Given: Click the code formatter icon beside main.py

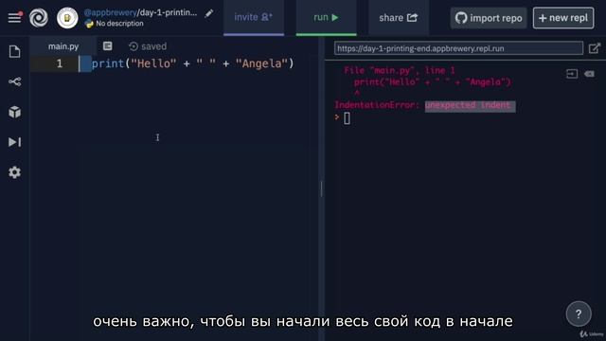Looking at the screenshot, I should [x=107, y=46].
